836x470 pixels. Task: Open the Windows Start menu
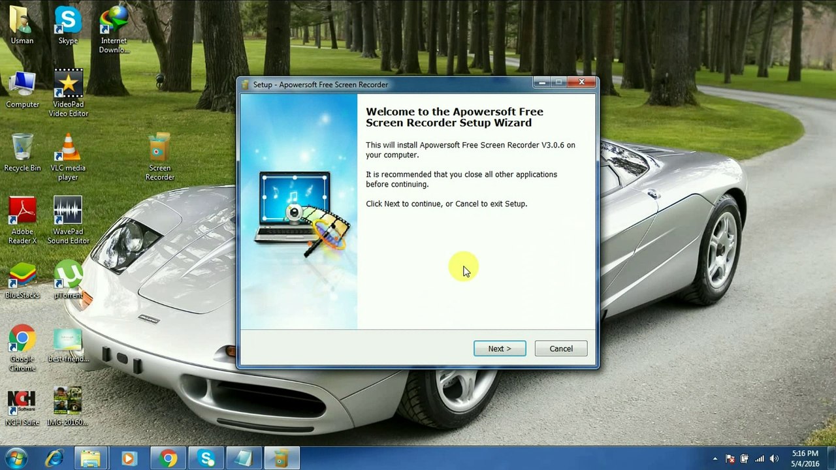click(x=15, y=458)
